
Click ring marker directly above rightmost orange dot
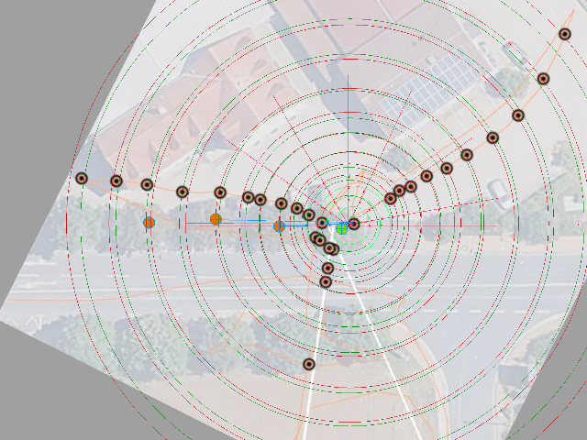(x=282, y=203)
